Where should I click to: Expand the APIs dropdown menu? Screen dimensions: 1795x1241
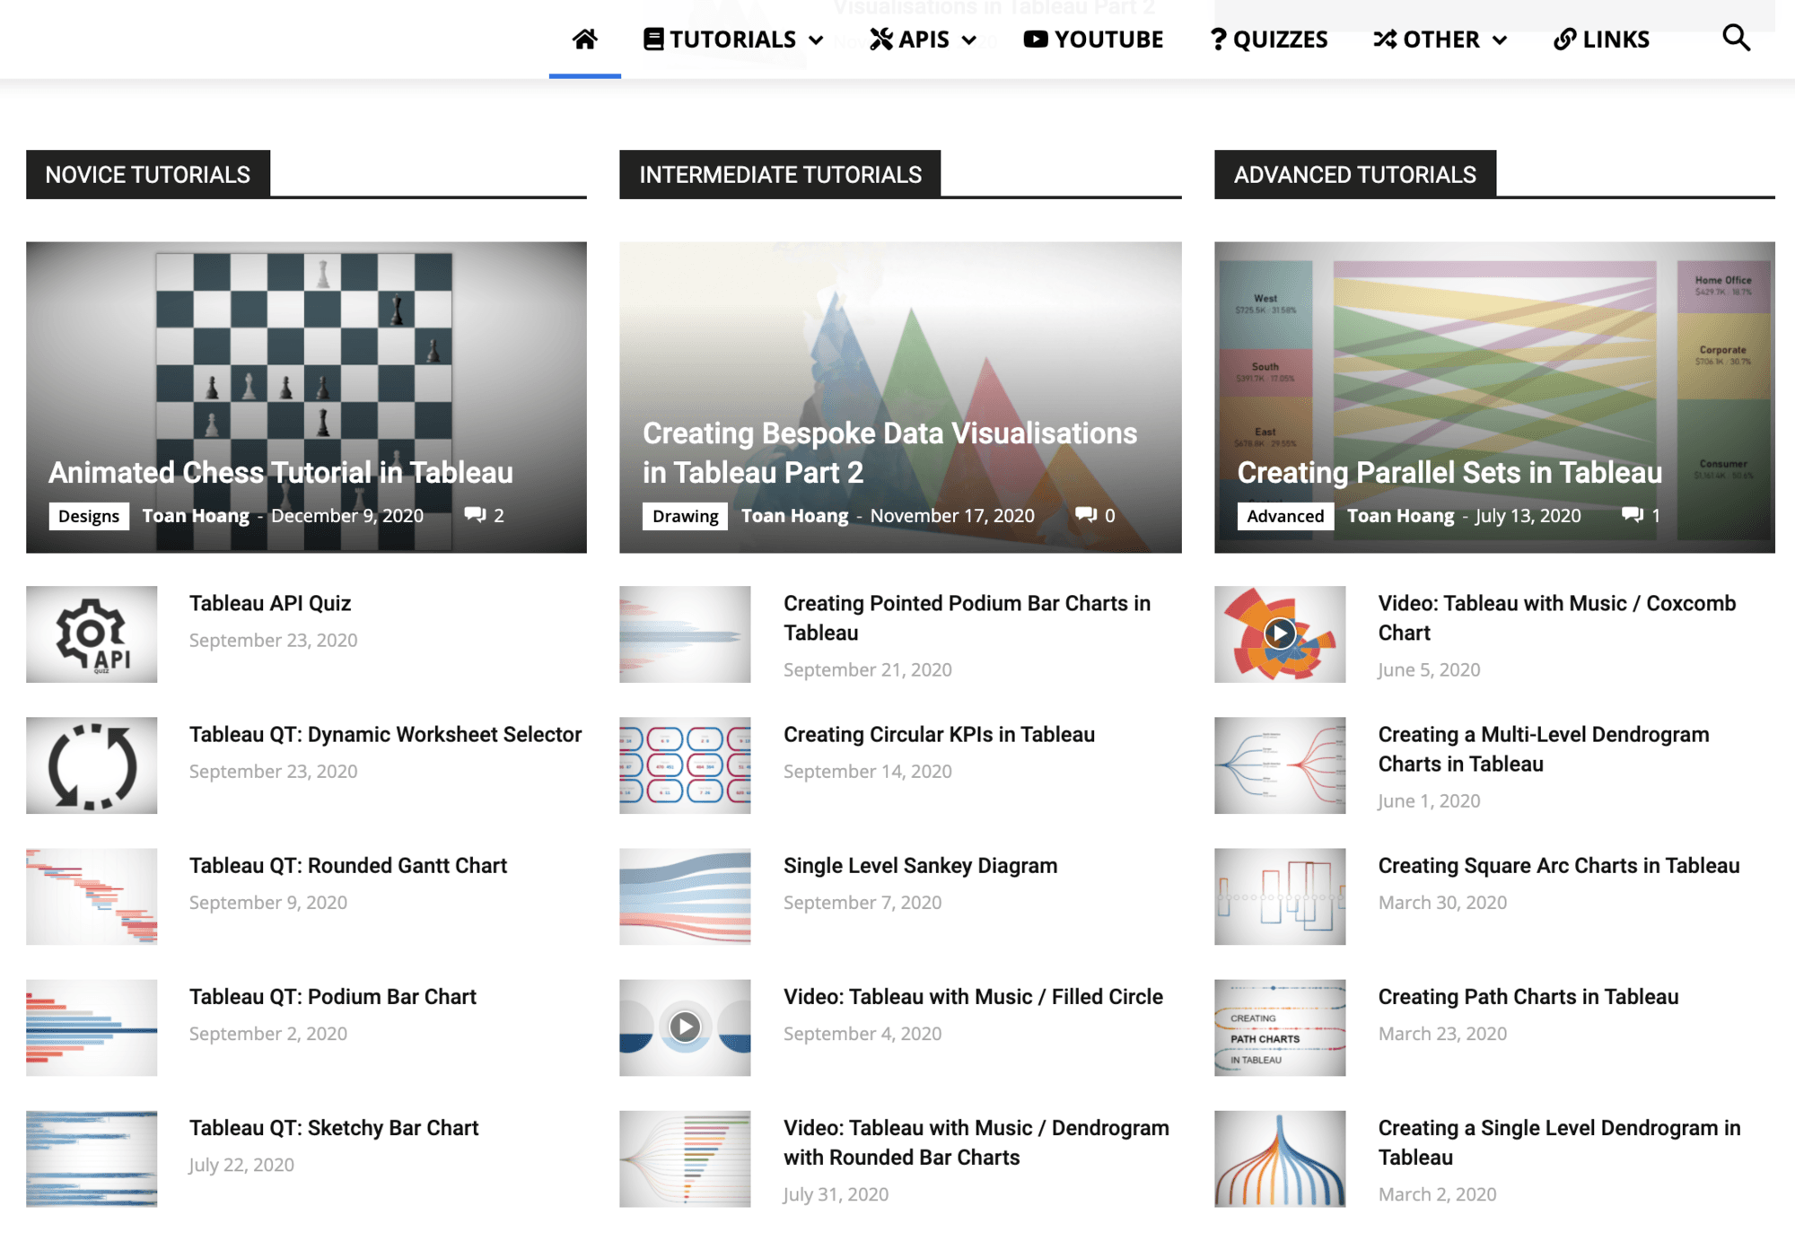pos(923,39)
